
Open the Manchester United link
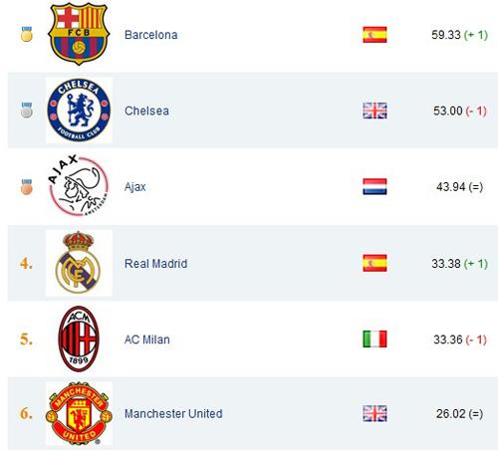[x=173, y=414]
